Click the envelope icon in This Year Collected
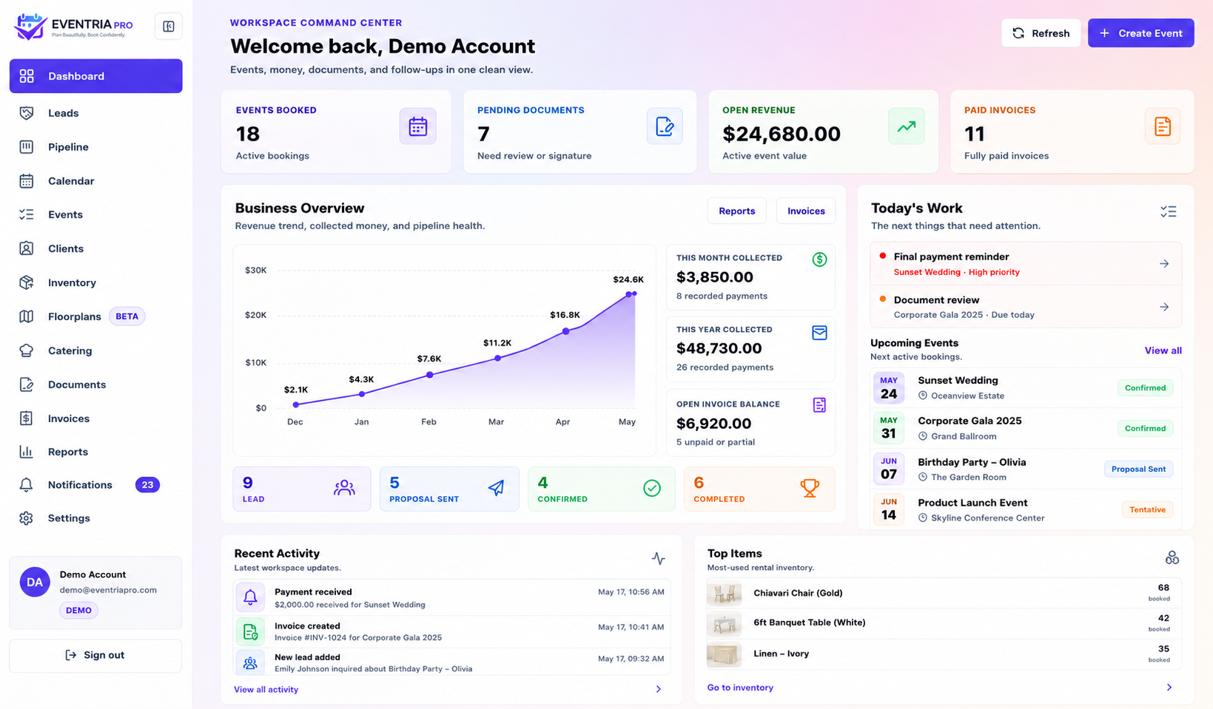Viewport: 1213px width, 709px height. [x=819, y=333]
